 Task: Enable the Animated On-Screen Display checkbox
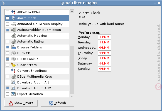point(8,24)
